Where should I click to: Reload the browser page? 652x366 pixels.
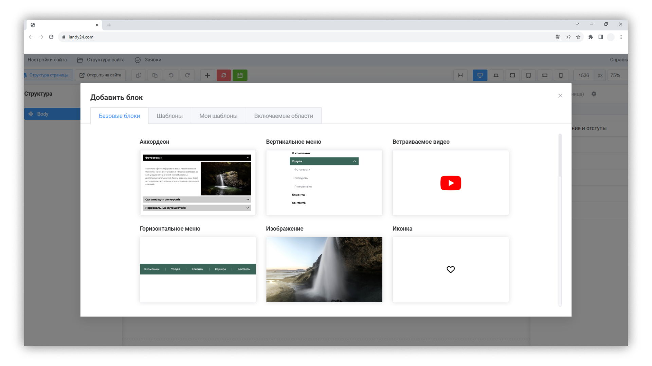click(51, 37)
